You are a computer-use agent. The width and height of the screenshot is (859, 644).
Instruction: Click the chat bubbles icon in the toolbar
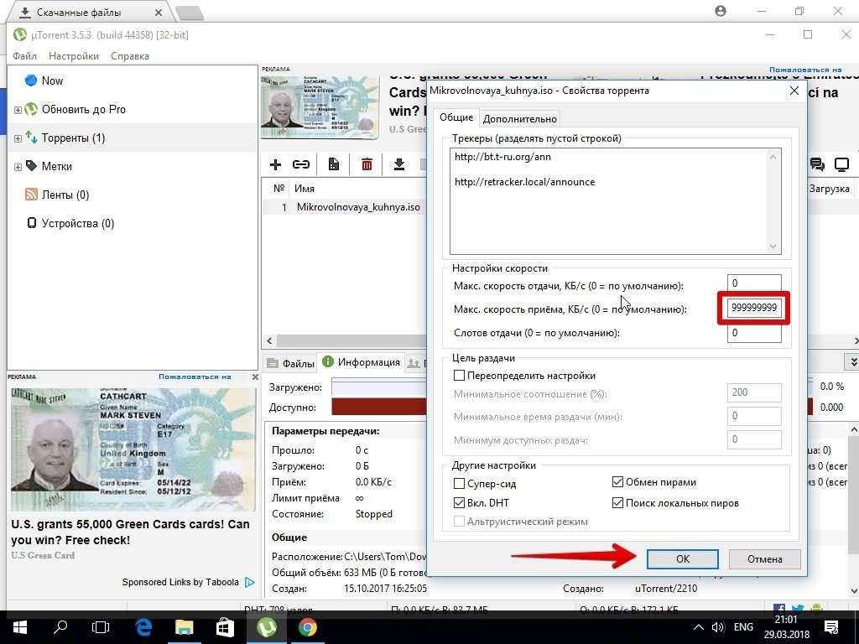click(817, 164)
